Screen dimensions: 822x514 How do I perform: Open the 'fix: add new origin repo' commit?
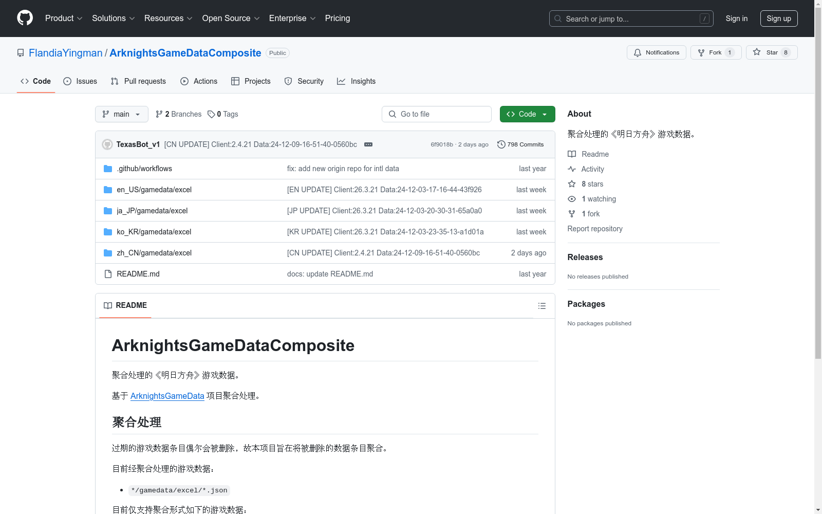(343, 169)
